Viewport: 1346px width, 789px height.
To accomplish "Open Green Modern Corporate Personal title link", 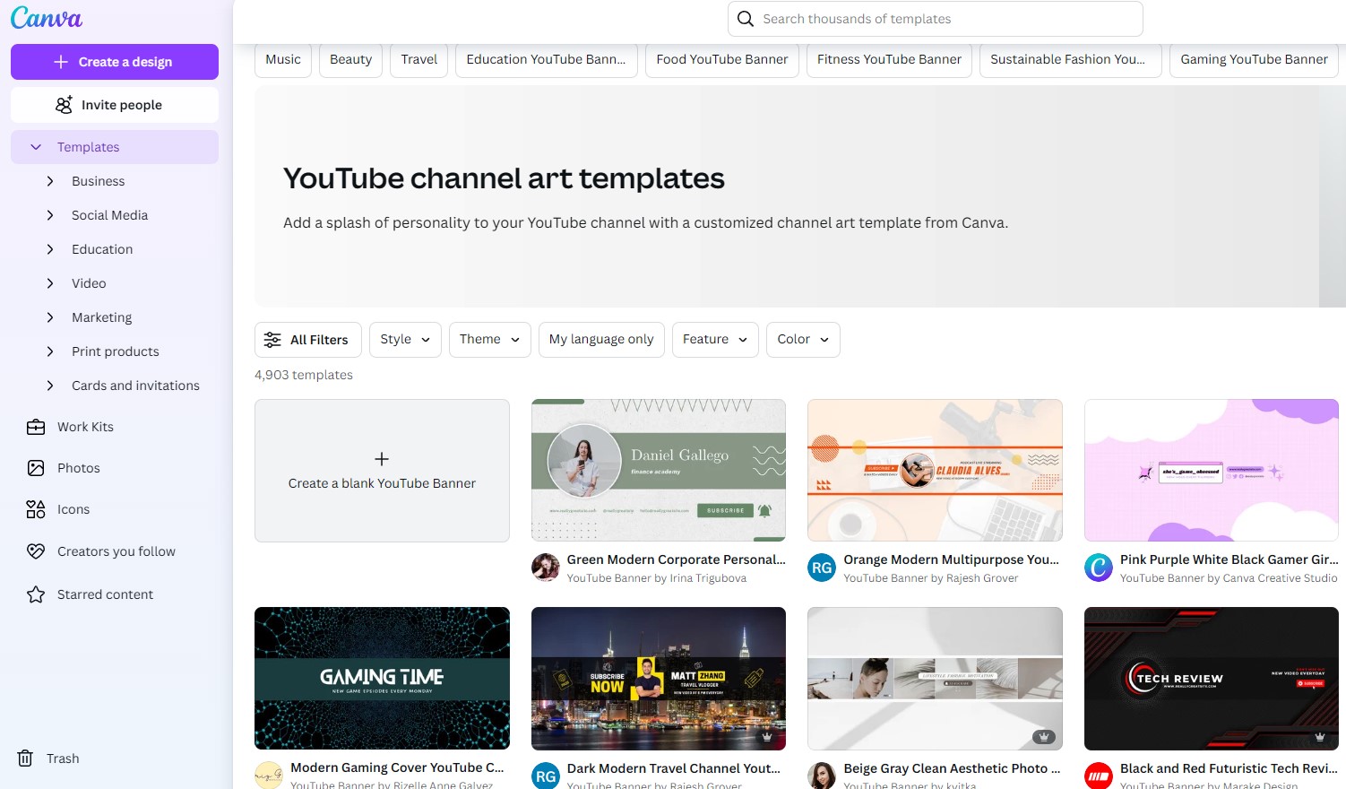I will [x=676, y=559].
